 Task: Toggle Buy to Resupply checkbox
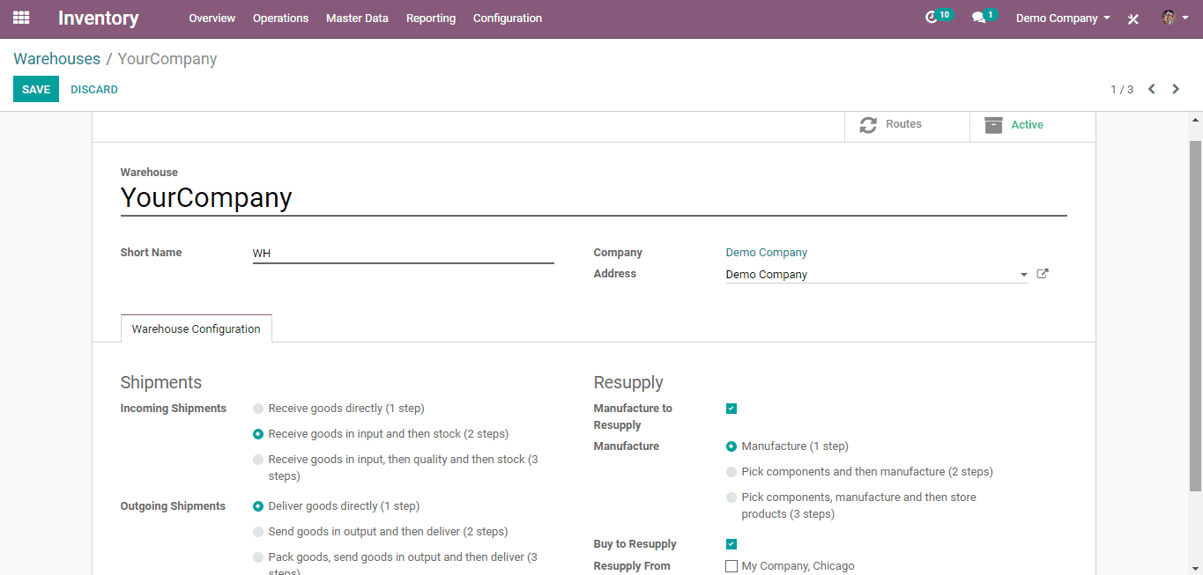(x=731, y=544)
